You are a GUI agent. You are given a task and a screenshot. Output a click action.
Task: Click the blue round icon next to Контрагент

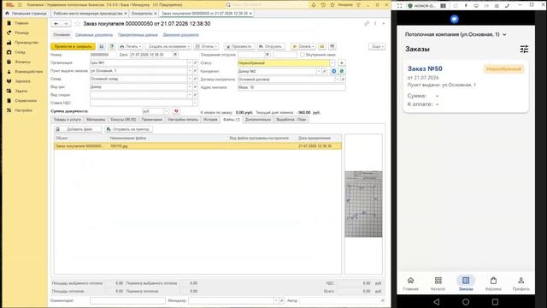[x=334, y=71]
